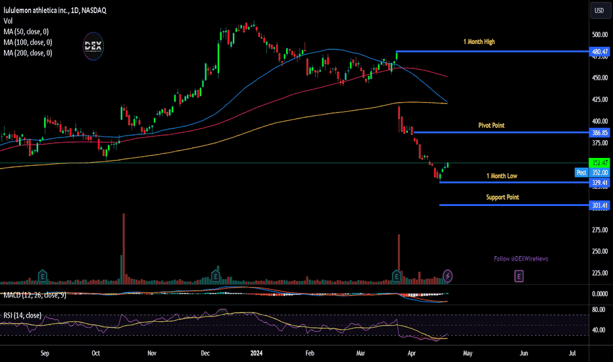Click the 303.41 price tag
The height and width of the screenshot is (362, 613).
coord(600,205)
